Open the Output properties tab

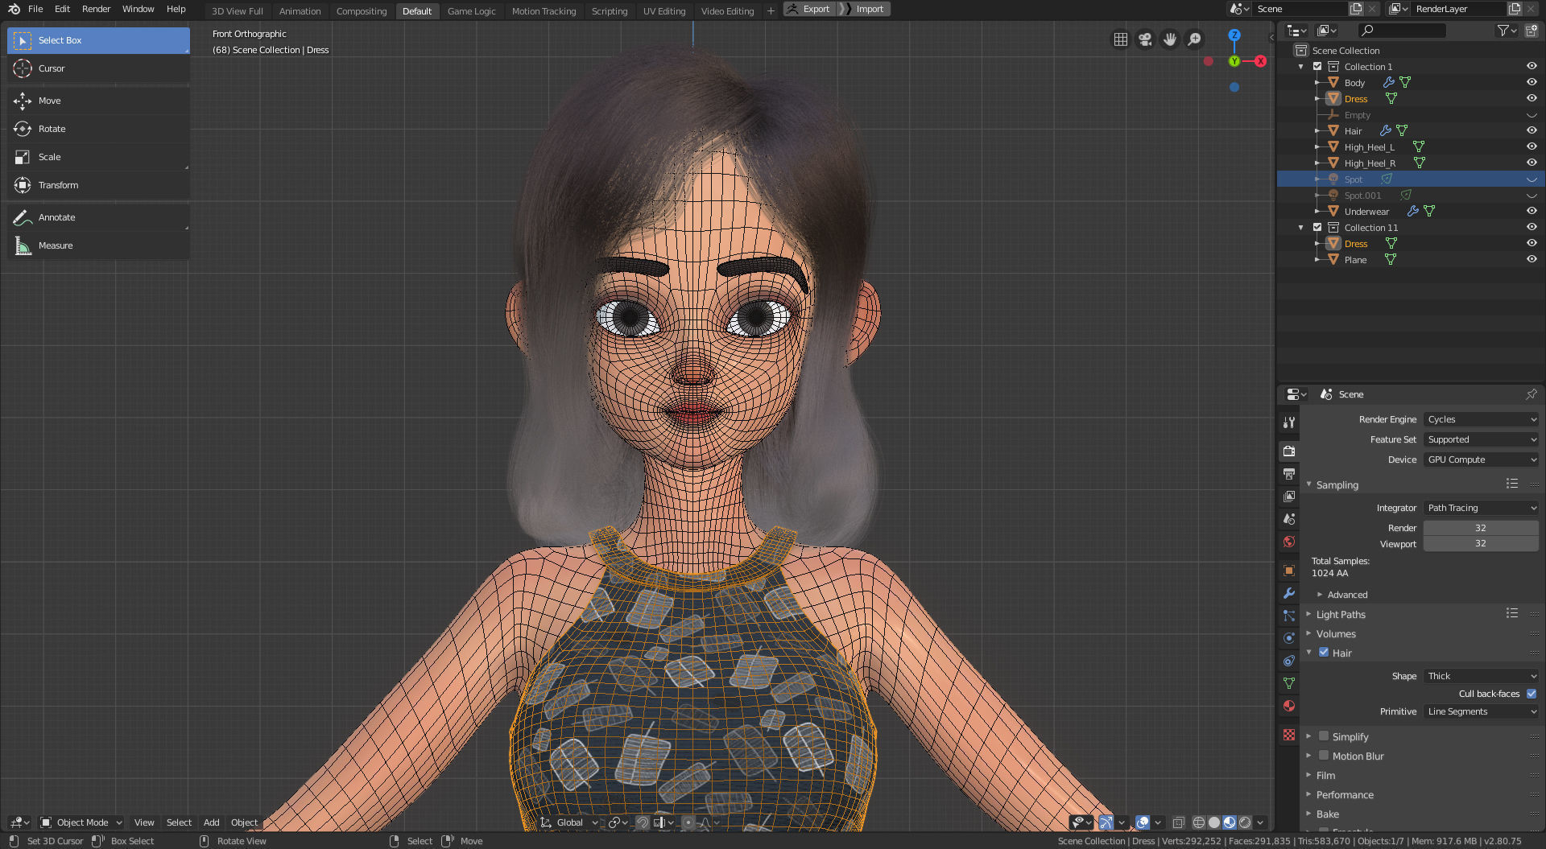click(1289, 474)
